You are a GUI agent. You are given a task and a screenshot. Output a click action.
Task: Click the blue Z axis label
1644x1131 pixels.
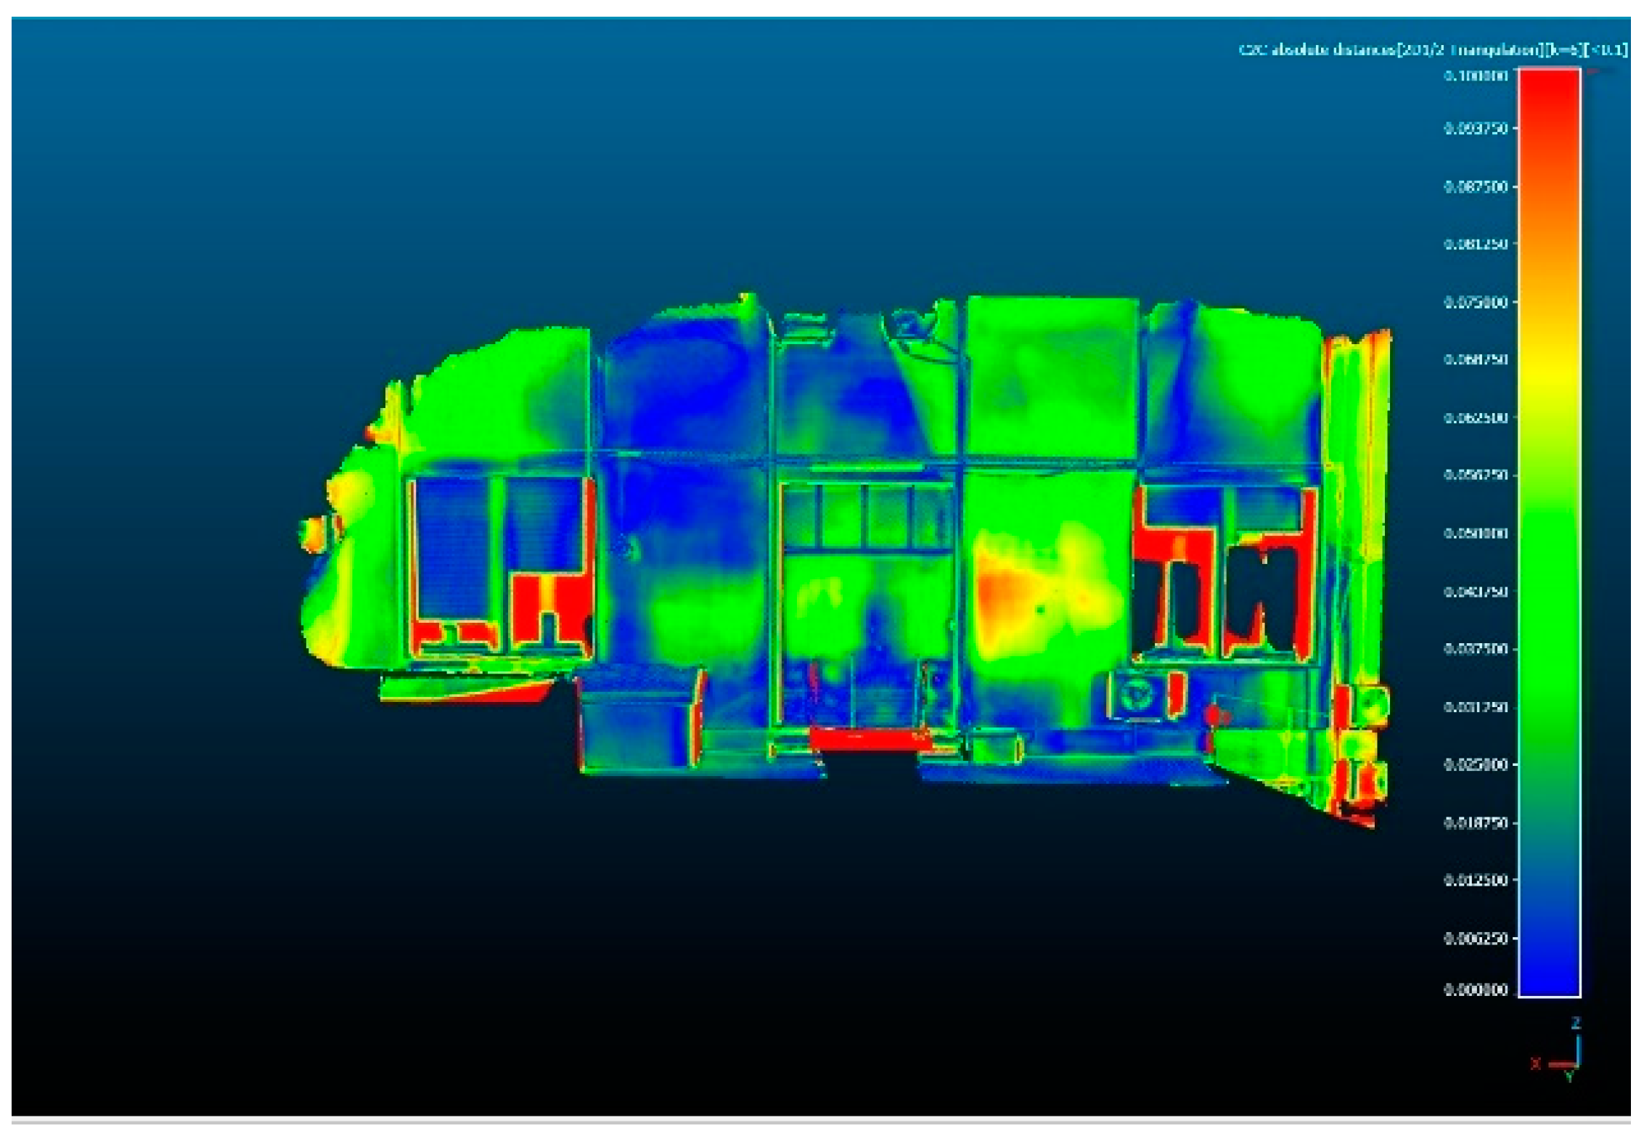coord(1576,1024)
